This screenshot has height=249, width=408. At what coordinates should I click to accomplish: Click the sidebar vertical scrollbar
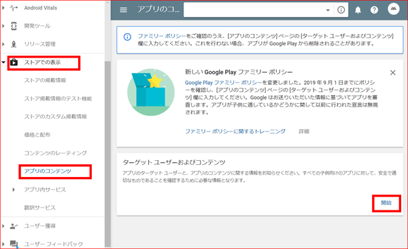pyautogui.click(x=107, y=153)
